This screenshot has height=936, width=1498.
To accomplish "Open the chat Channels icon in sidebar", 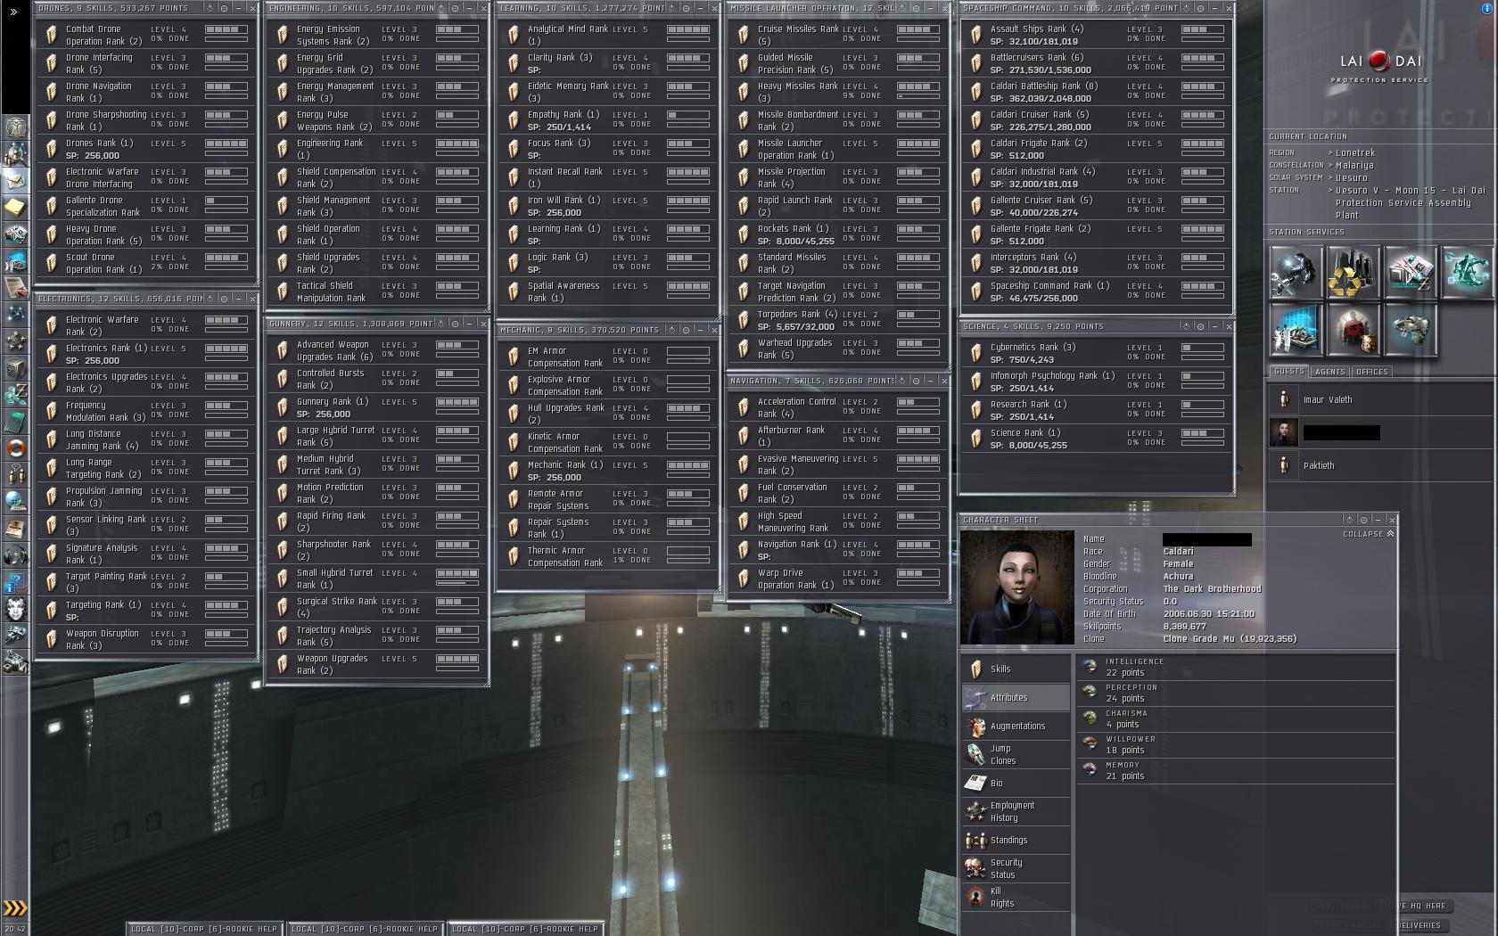I will [16, 475].
